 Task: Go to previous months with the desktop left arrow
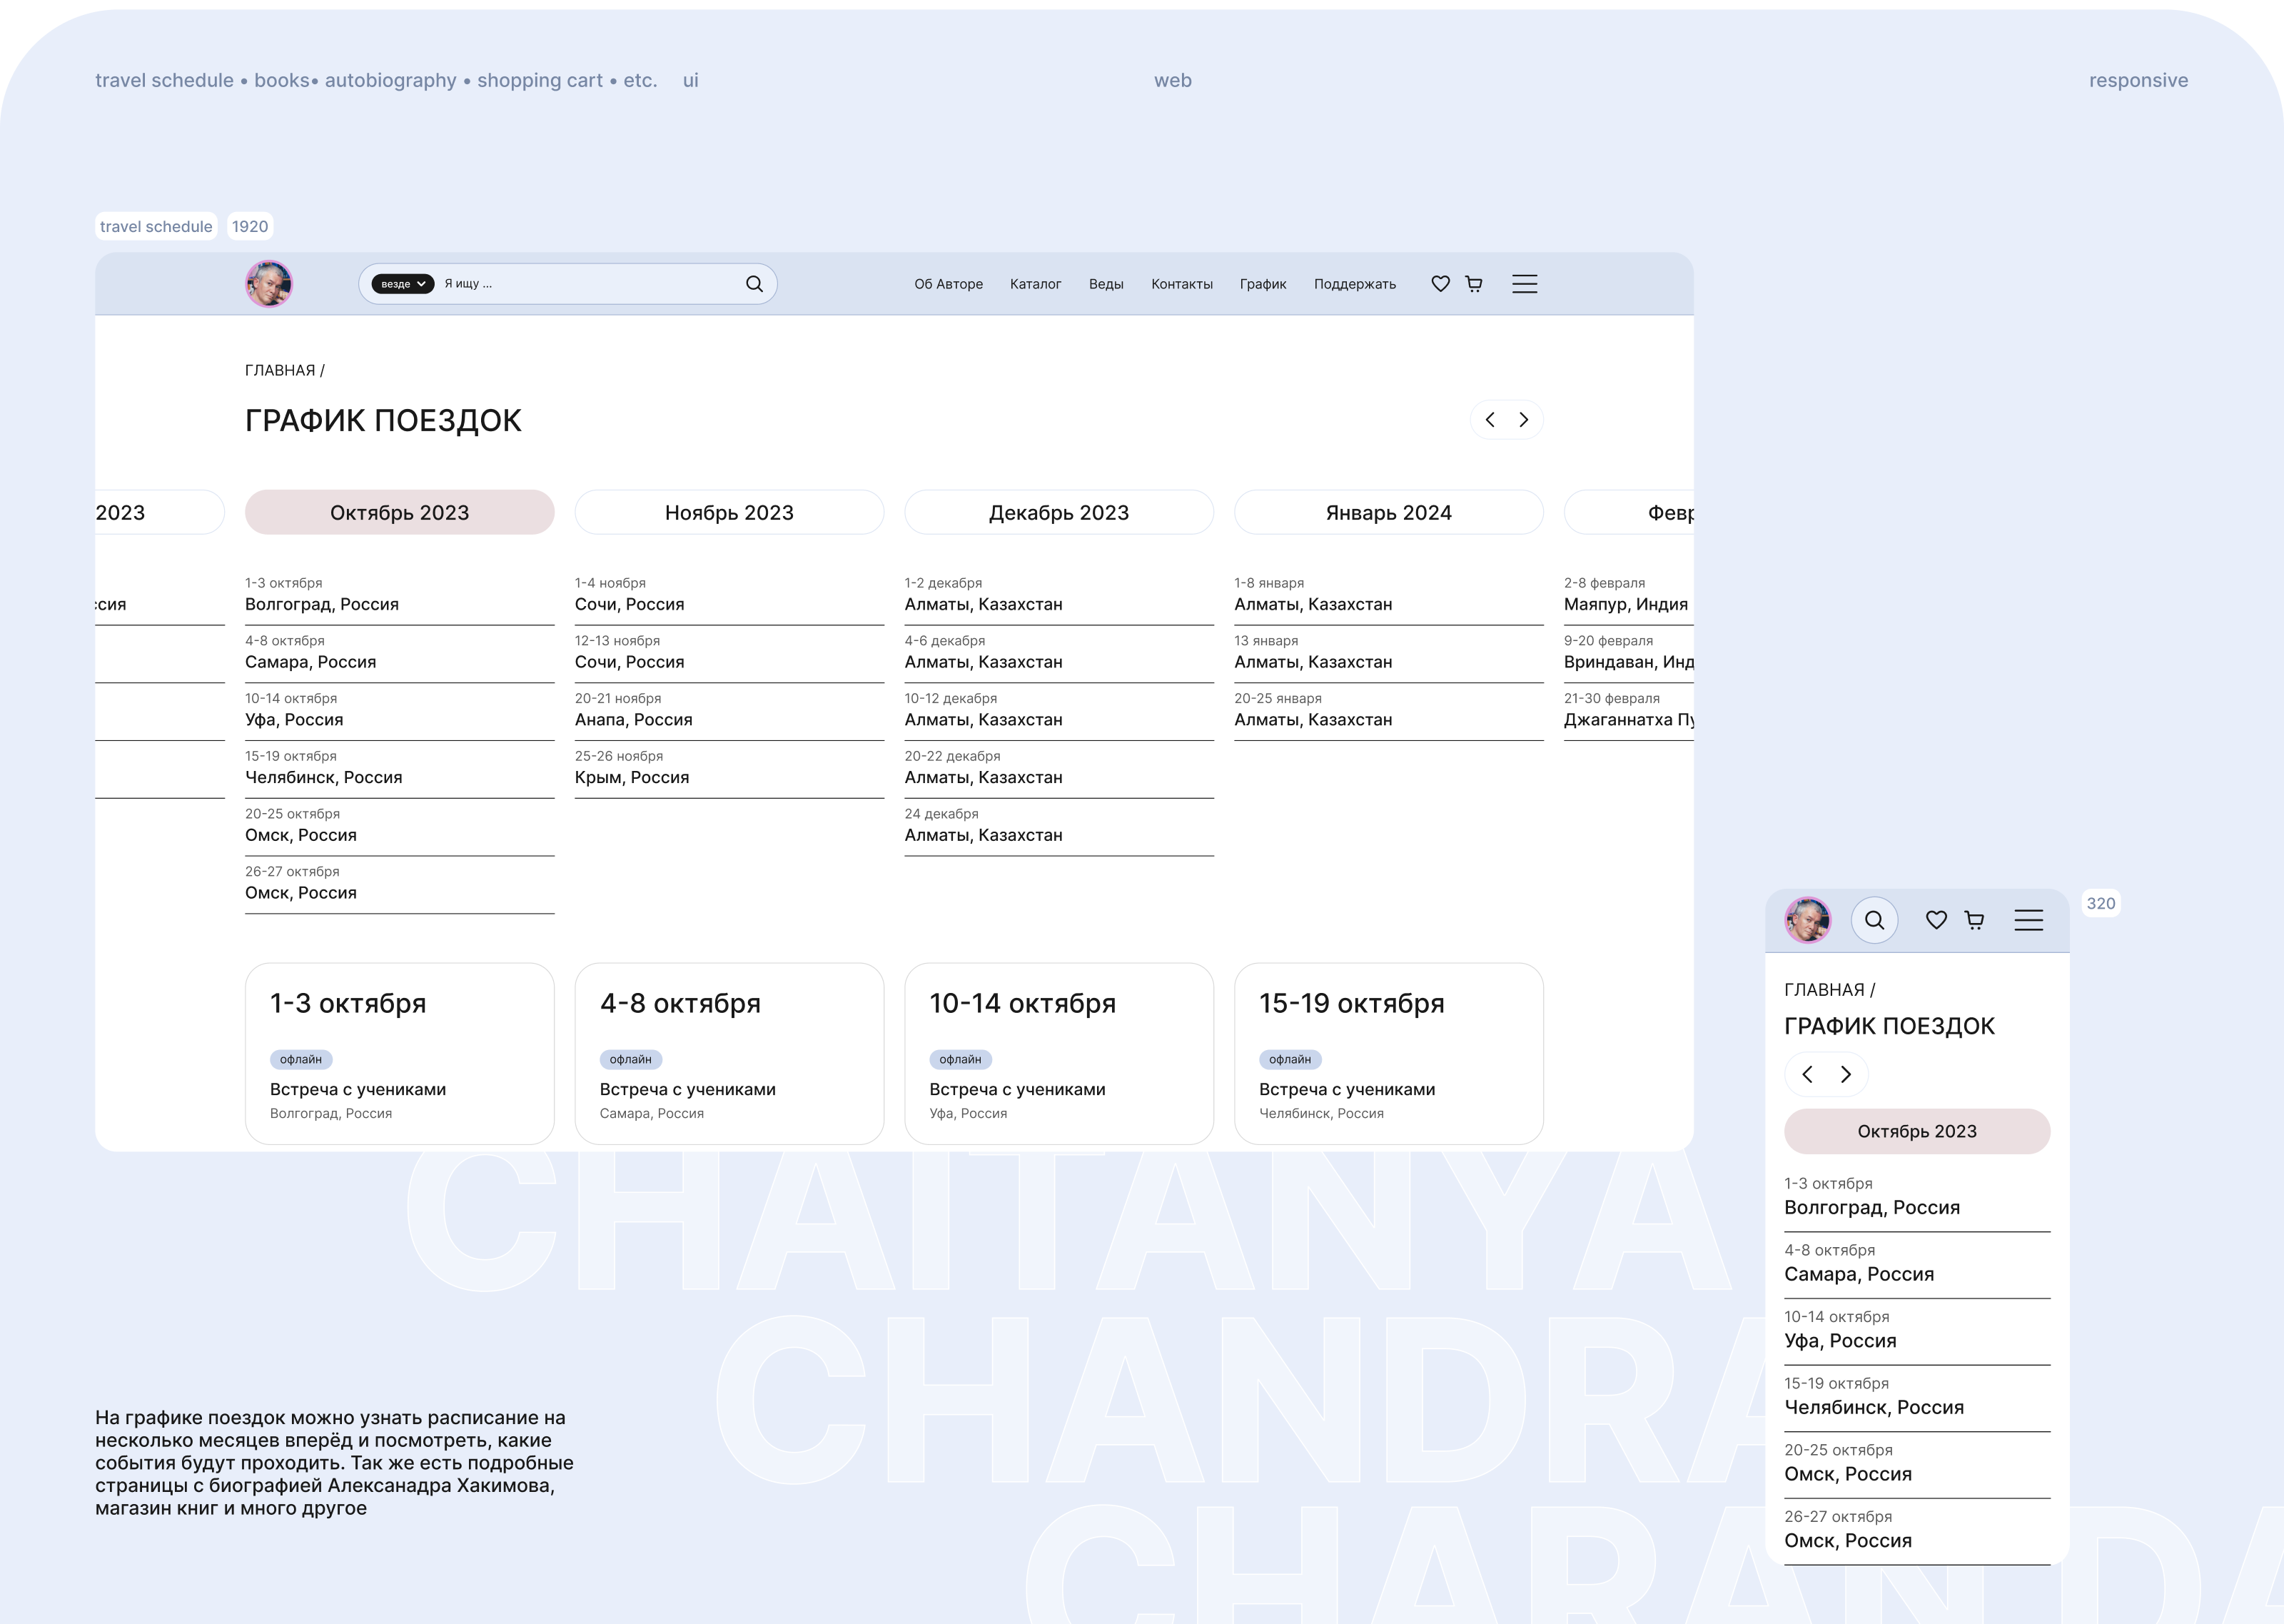point(1490,420)
